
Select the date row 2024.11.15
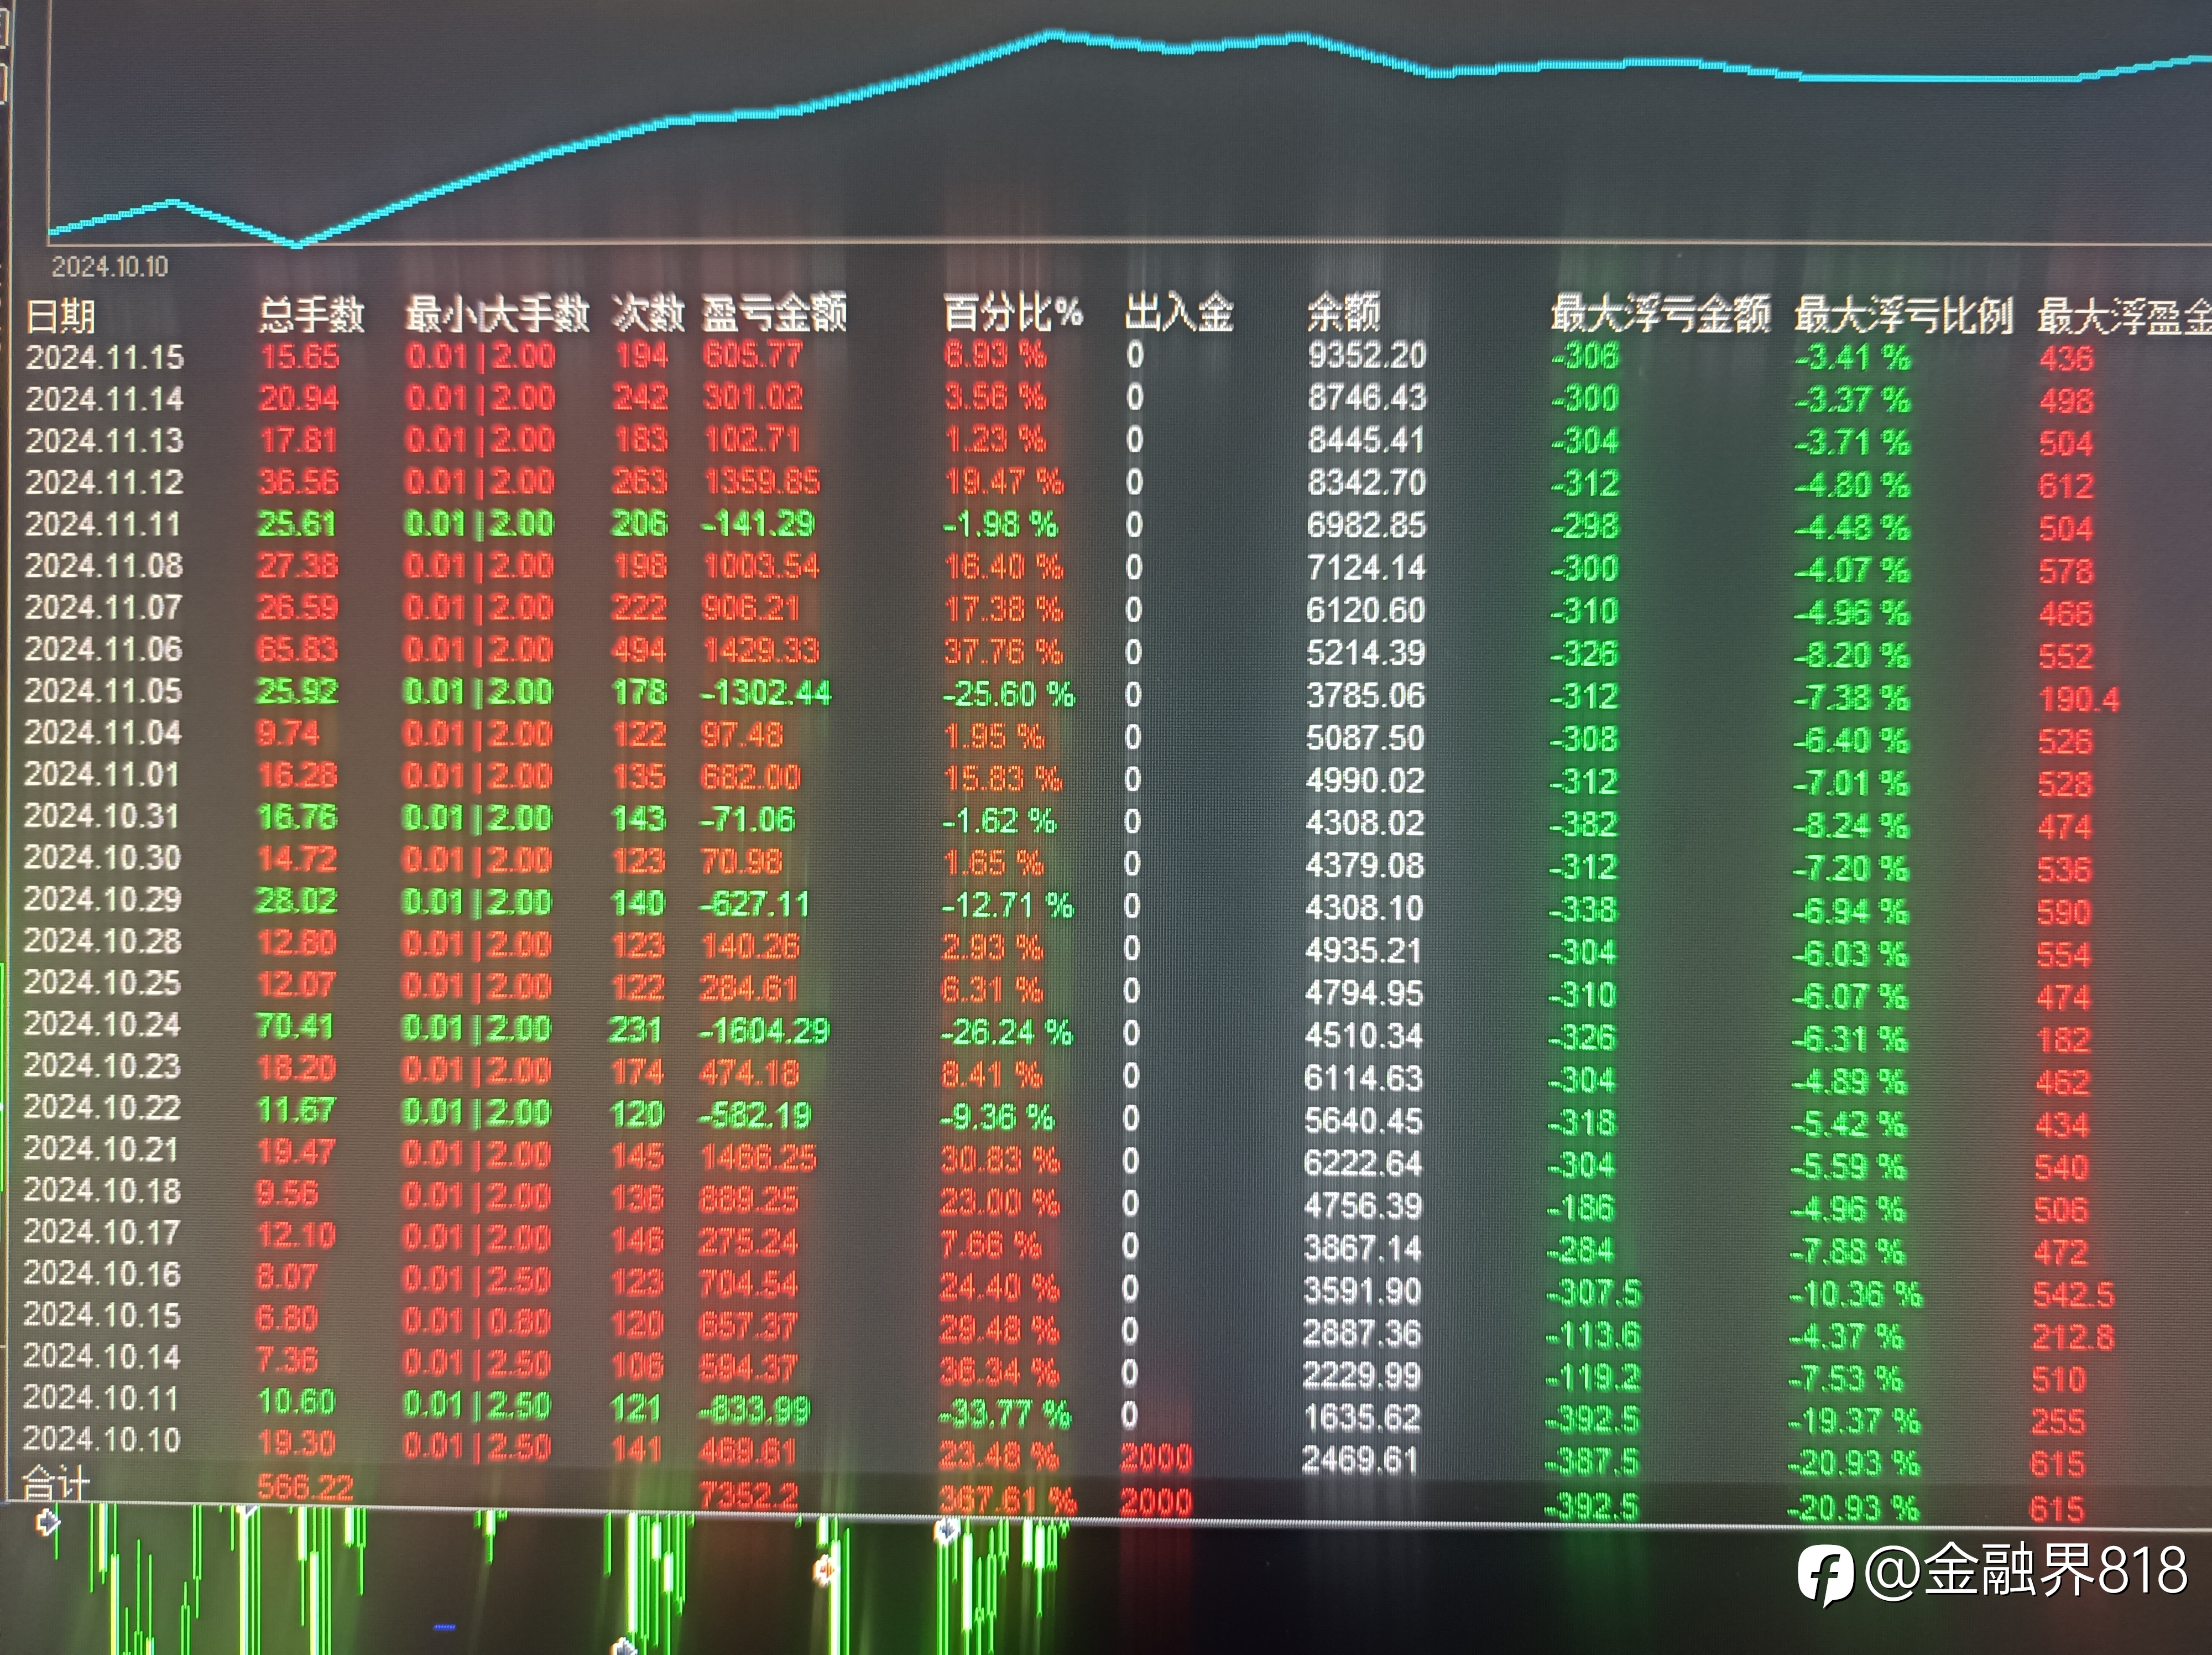click(x=105, y=357)
